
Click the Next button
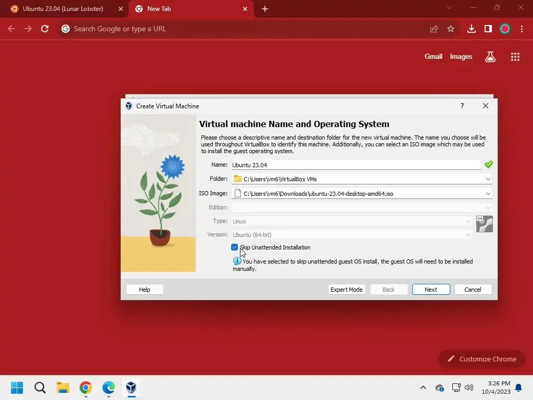coord(430,290)
